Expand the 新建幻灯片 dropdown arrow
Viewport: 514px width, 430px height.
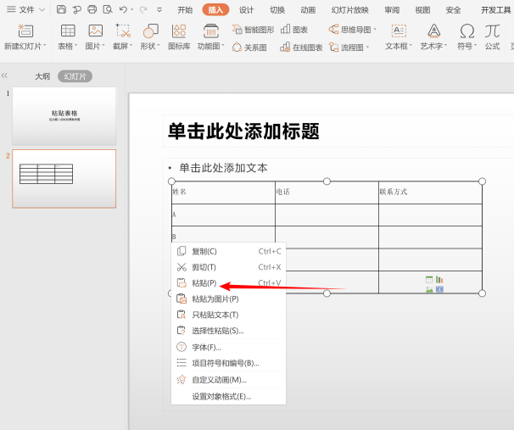point(45,45)
